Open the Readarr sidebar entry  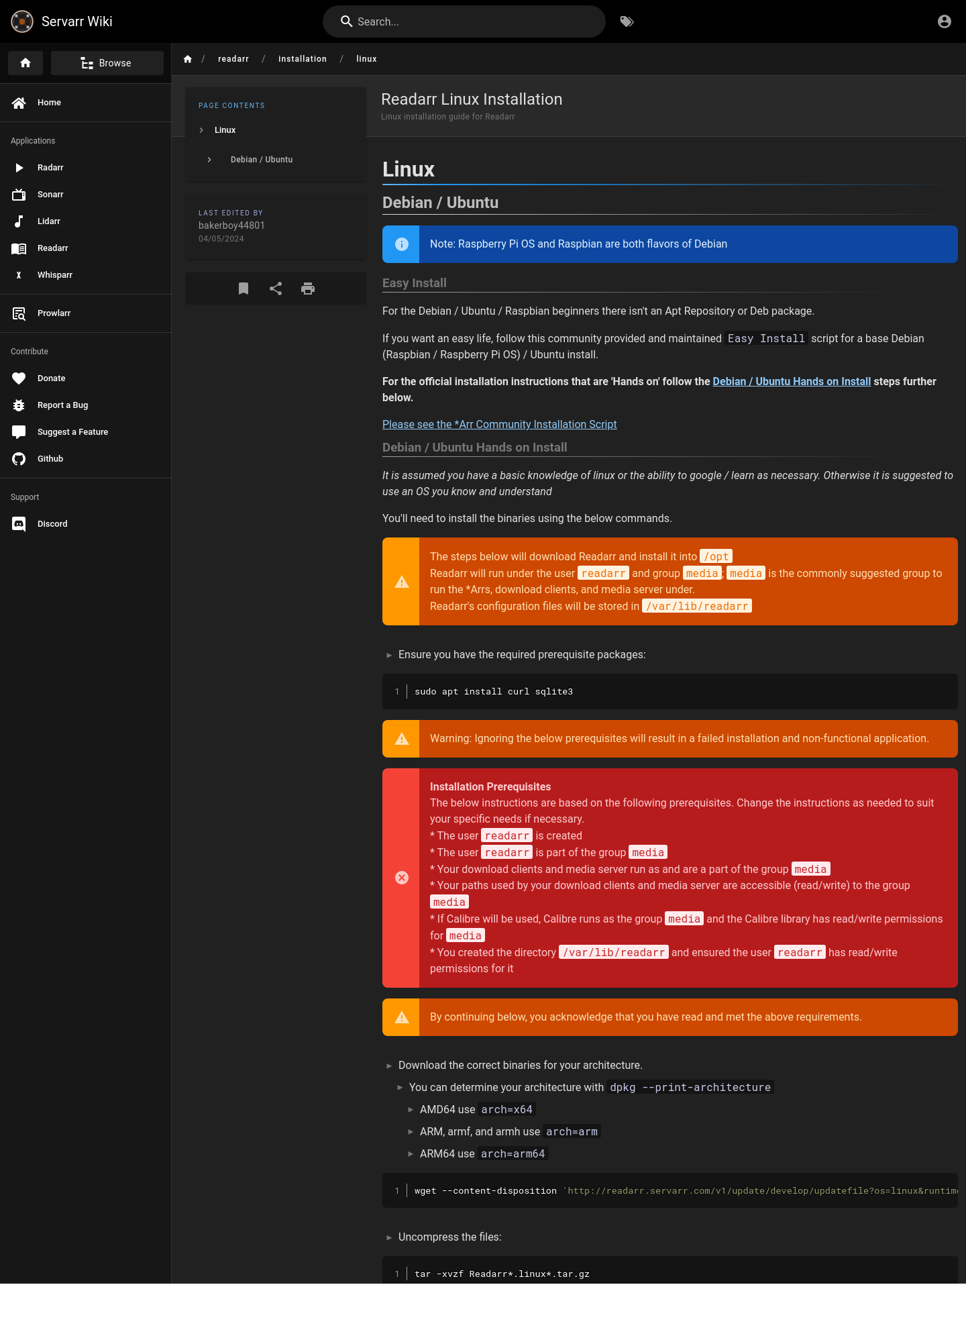pos(85,248)
